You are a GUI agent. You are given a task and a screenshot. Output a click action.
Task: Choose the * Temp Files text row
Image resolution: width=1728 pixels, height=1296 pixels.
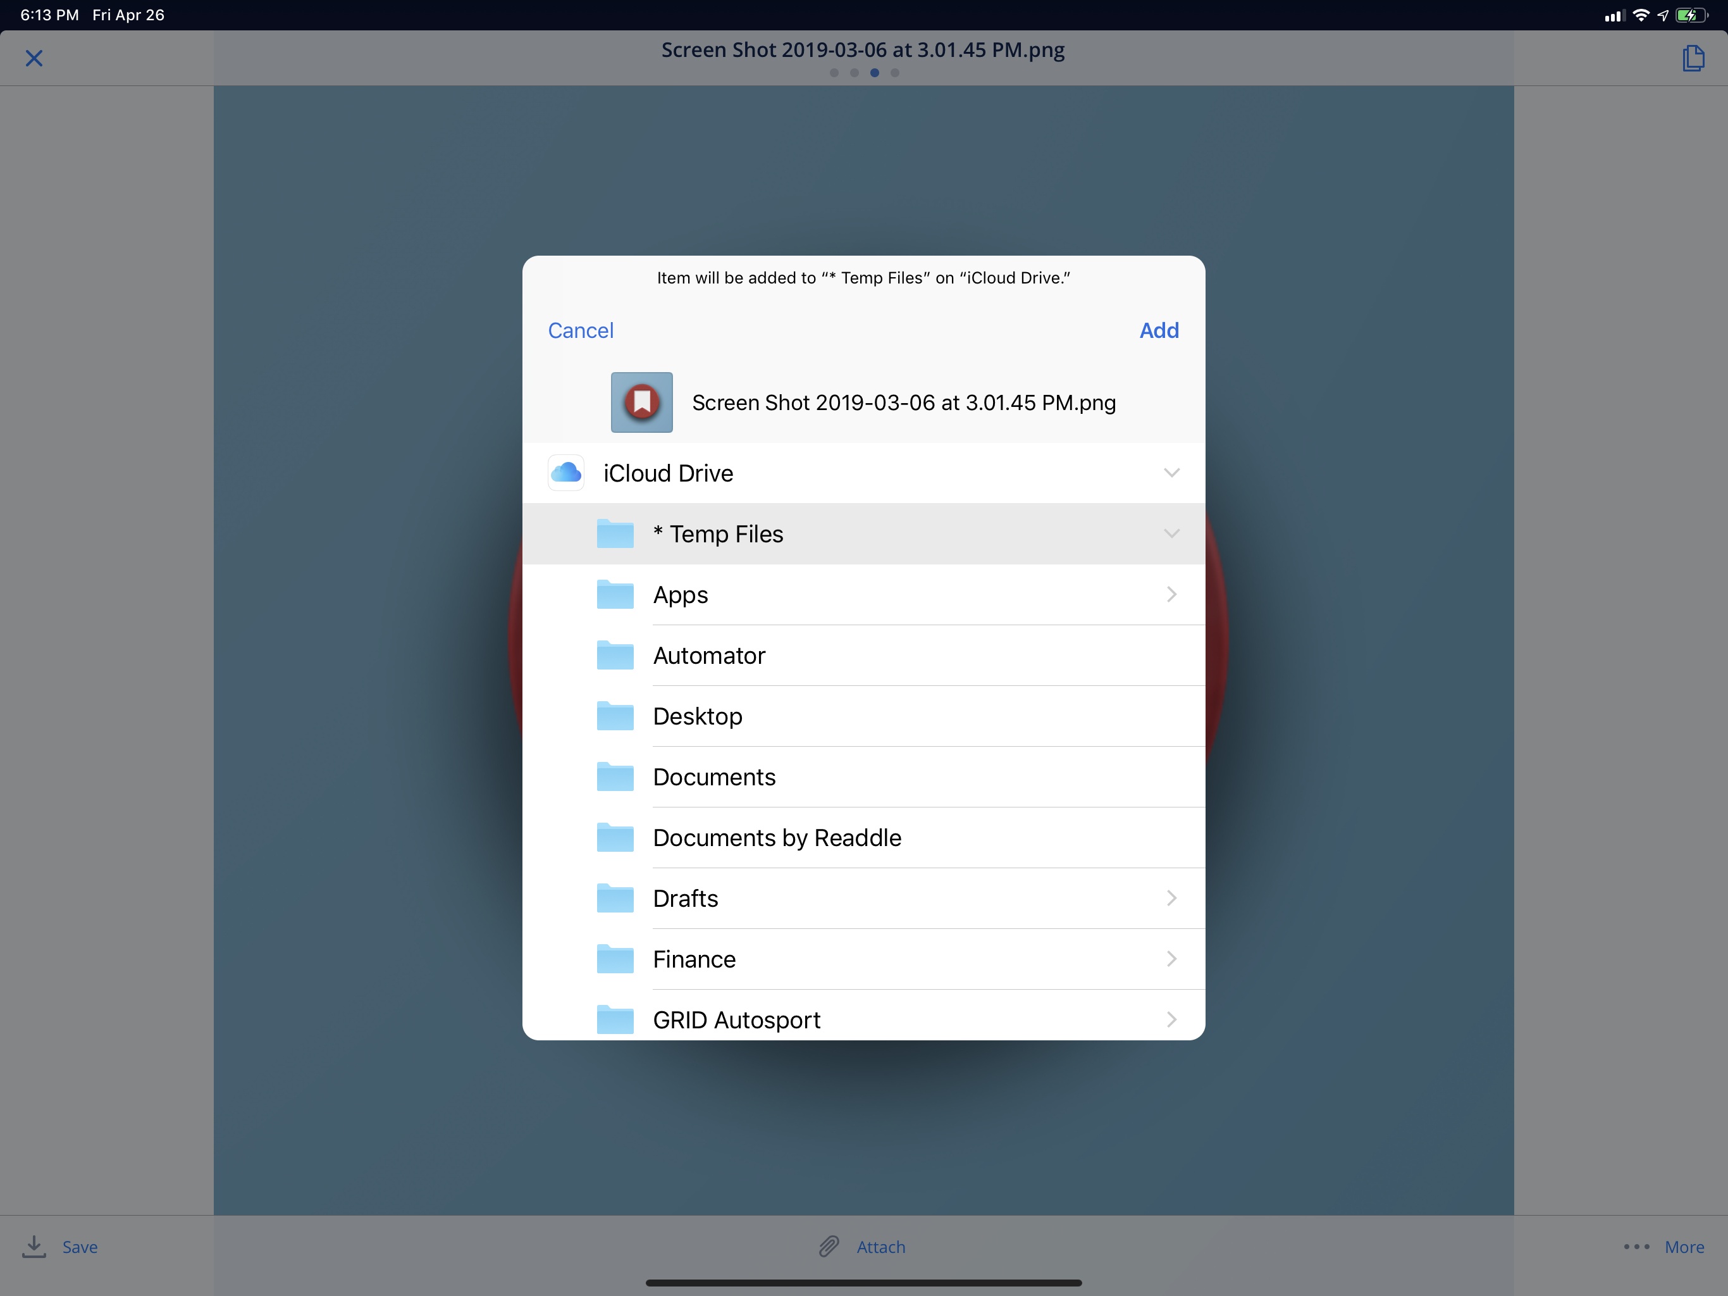pyautogui.click(x=863, y=534)
